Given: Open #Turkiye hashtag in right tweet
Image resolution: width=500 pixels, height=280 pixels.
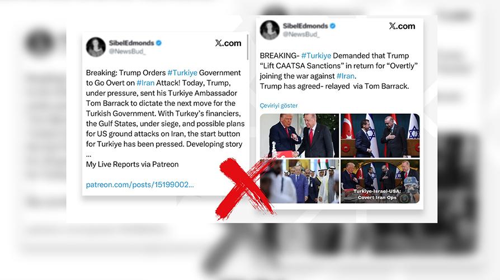Looking at the screenshot, I should (x=317, y=55).
